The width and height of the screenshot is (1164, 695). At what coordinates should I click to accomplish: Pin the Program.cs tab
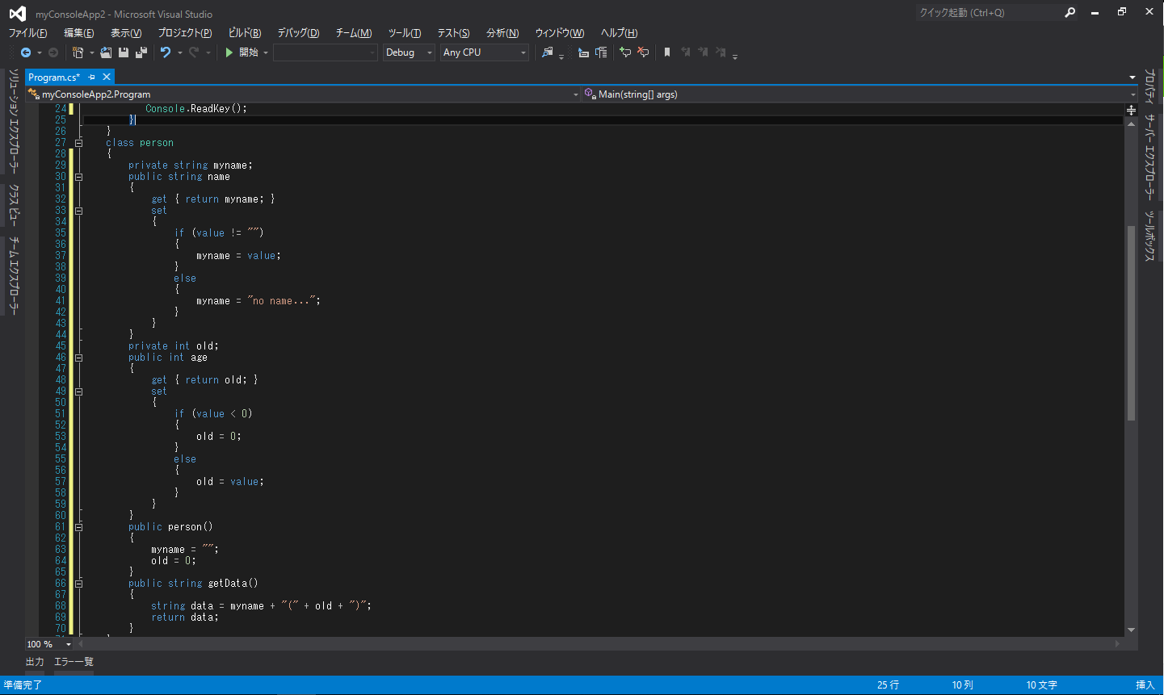click(92, 77)
